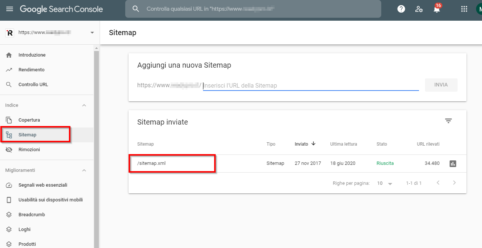Open the Help question mark icon
The height and width of the screenshot is (248, 482).
(401, 9)
